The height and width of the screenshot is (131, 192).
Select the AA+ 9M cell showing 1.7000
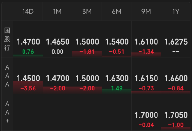click(x=146, y=113)
